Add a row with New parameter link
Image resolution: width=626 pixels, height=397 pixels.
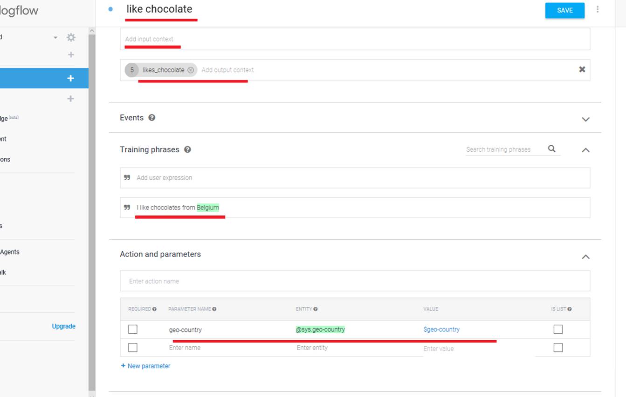tap(145, 366)
